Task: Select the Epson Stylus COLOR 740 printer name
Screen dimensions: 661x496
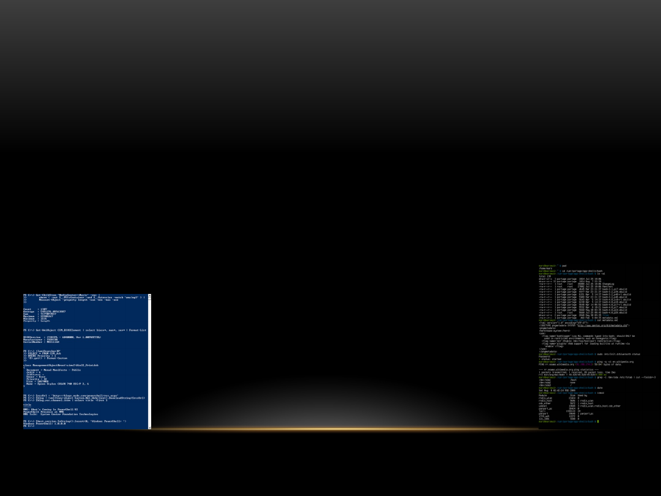Action: 64,384
